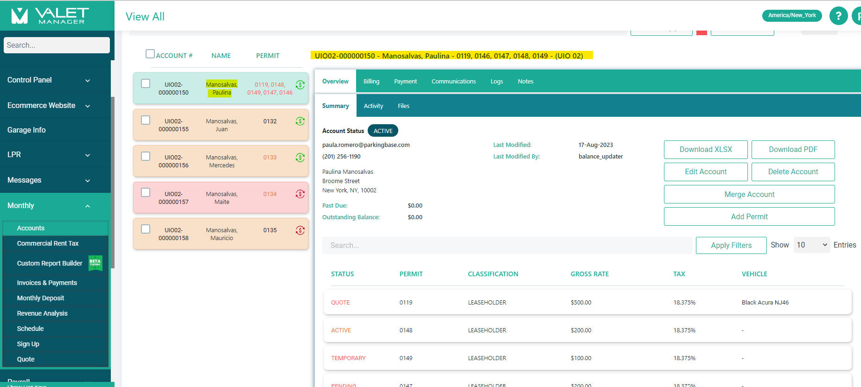
Task: Click the BETA badge next to Custom Report Builder
Action: click(x=95, y=263)
